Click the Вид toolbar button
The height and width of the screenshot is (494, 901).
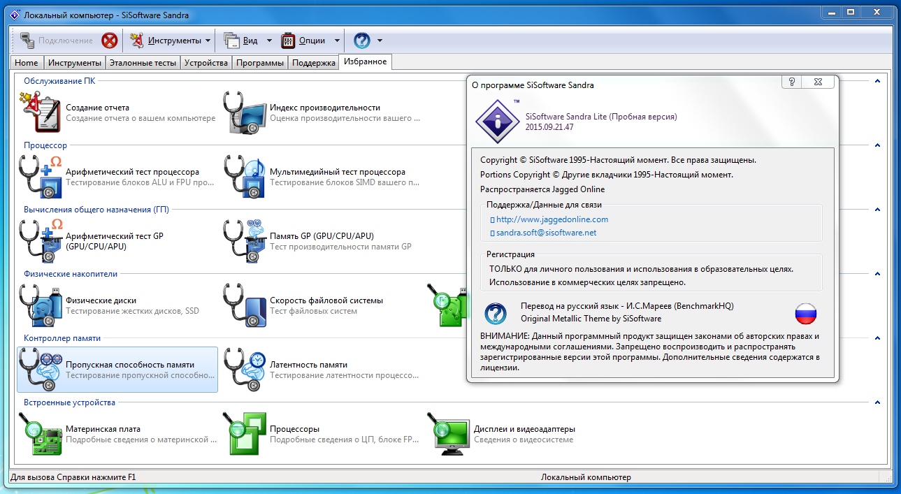click(x=242, y=41)
